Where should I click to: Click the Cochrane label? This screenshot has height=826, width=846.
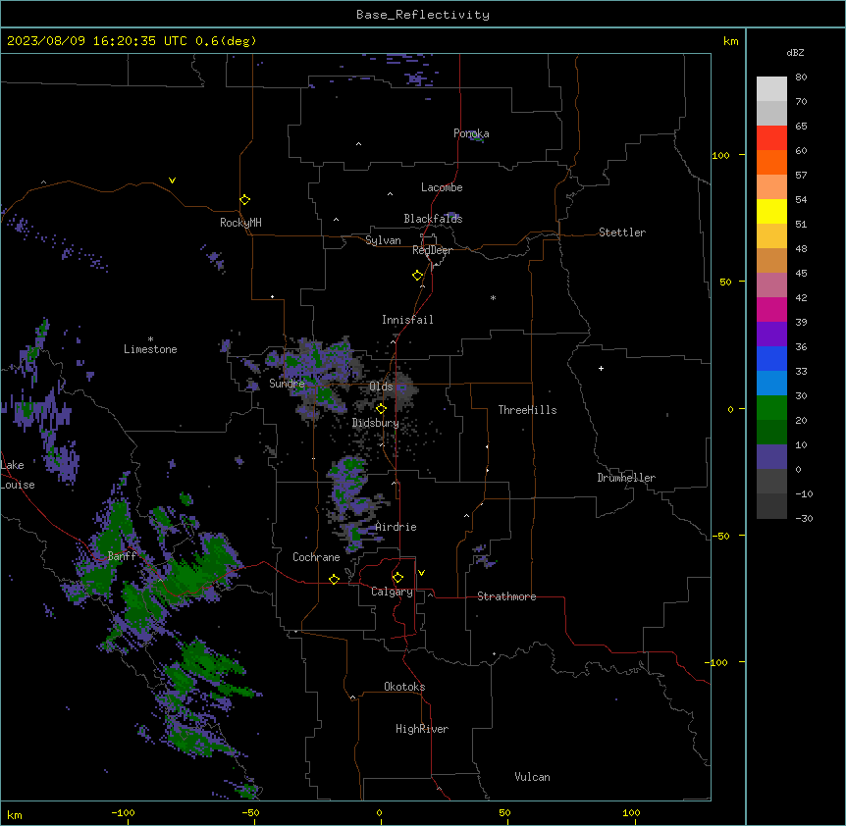316,557
